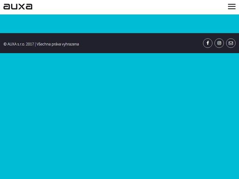Click the AUXA logo

click(x=18, y=7)
